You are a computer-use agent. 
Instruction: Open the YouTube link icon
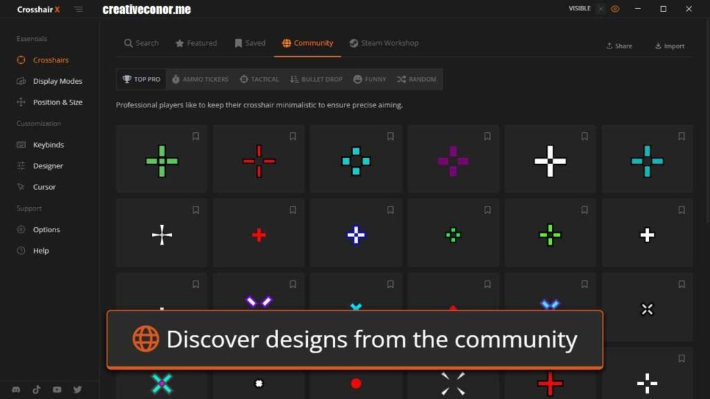57,389
